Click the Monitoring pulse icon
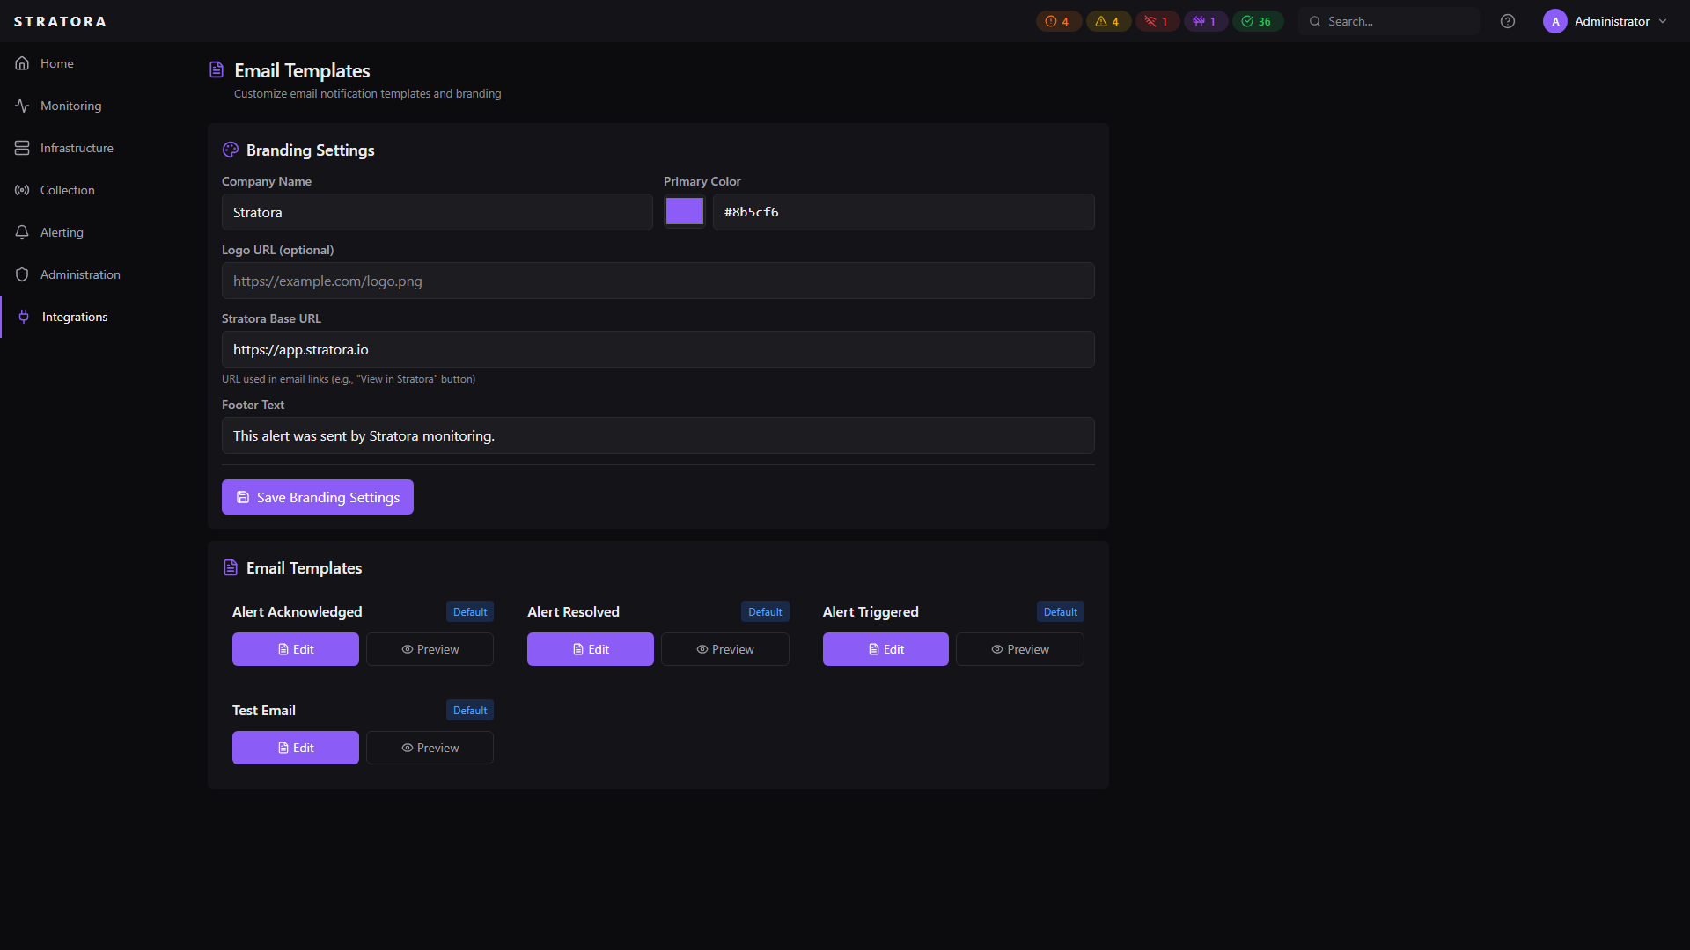 22,106
